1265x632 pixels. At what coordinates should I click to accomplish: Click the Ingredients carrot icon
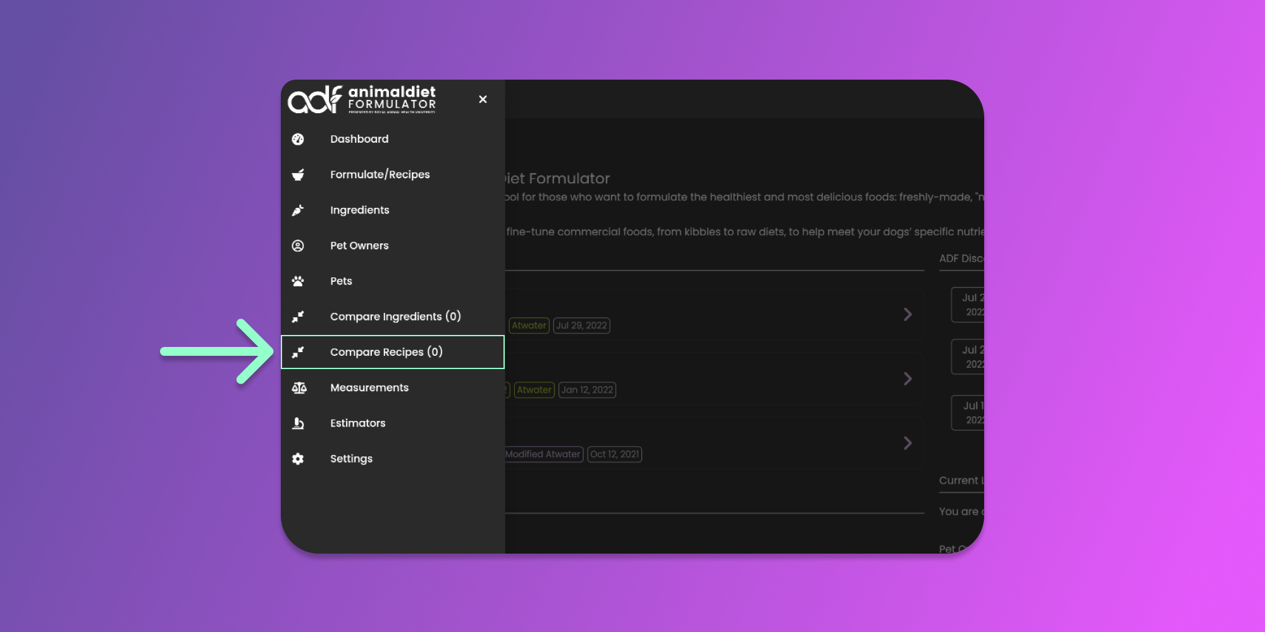(298, 210)
